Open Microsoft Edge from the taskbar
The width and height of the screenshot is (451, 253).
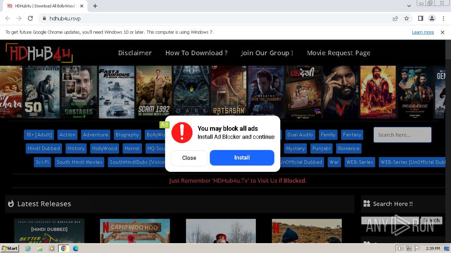pyautogui.click(x=76, y=248)
